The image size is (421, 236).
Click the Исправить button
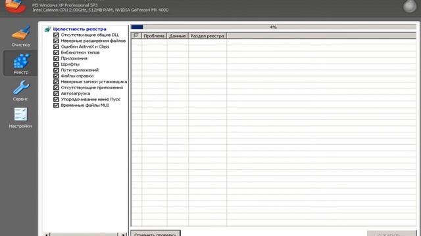pos(392,233)
